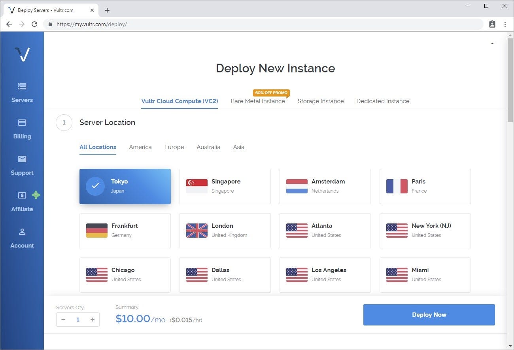The height and width of the screenshot is (350, 514).
Task: Click the Atlanta US flag icon
Action: tap(297, 231)
